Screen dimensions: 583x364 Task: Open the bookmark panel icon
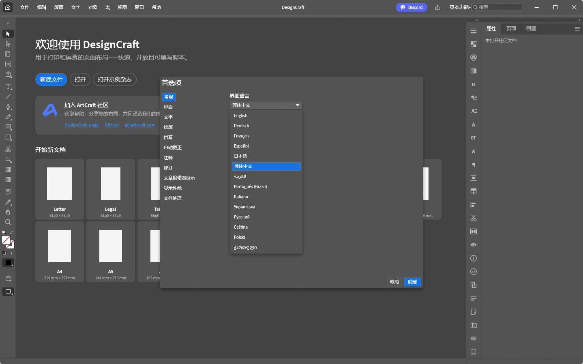point(474,352)
